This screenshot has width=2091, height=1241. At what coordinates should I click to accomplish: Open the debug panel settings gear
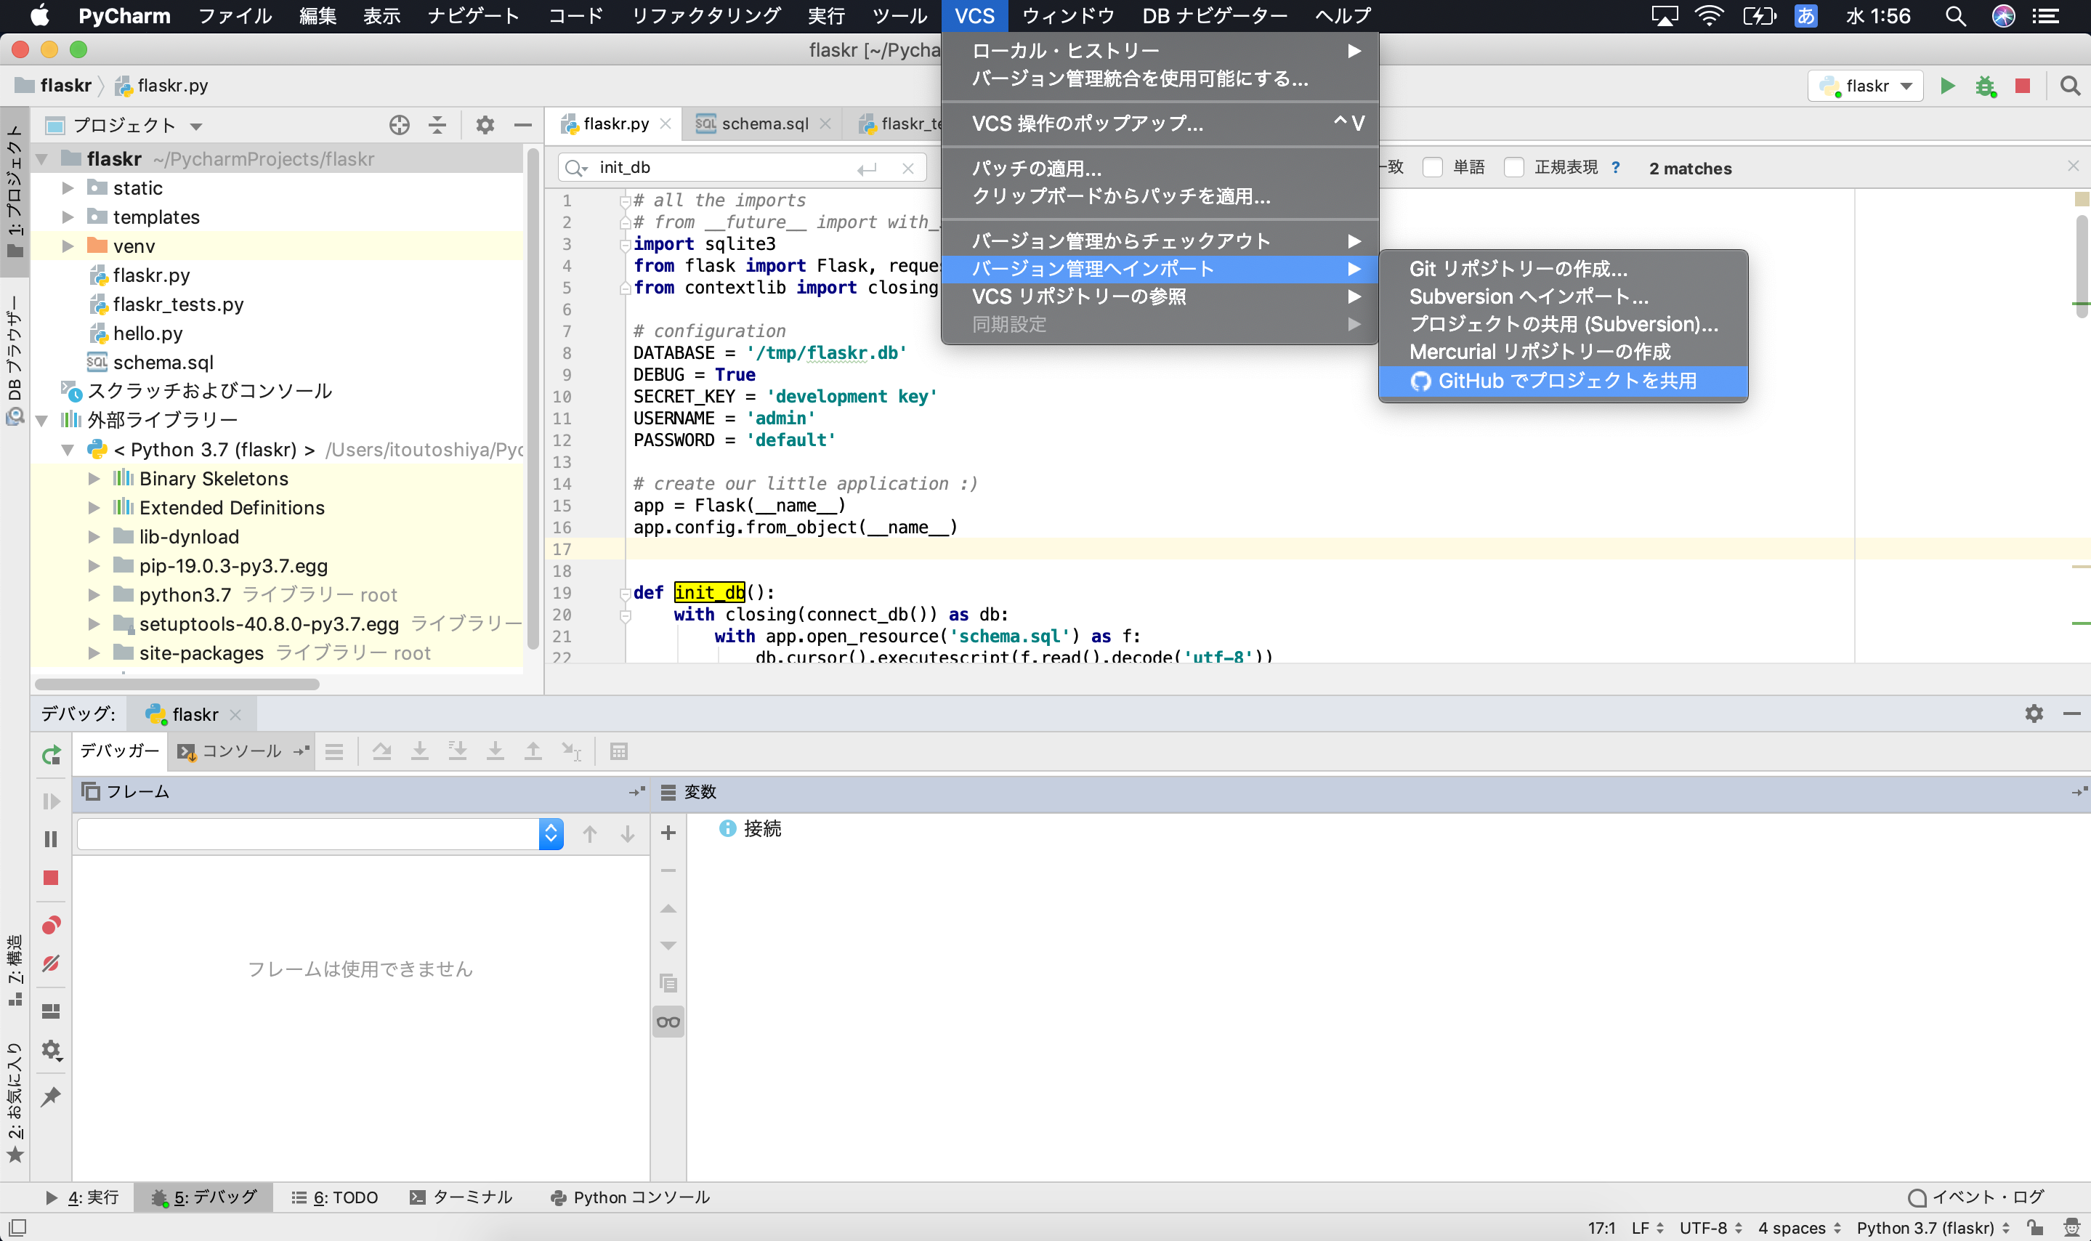[2034, 714]
